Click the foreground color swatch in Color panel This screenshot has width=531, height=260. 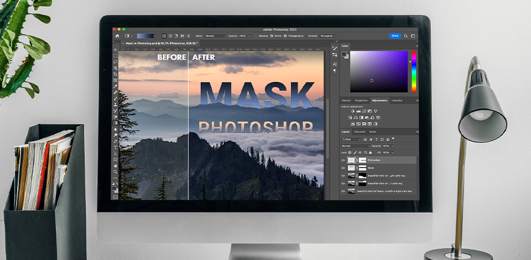pos(343,54)
